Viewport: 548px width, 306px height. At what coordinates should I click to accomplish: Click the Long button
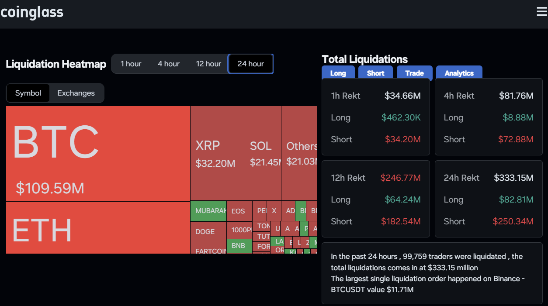tap(338, 73)
